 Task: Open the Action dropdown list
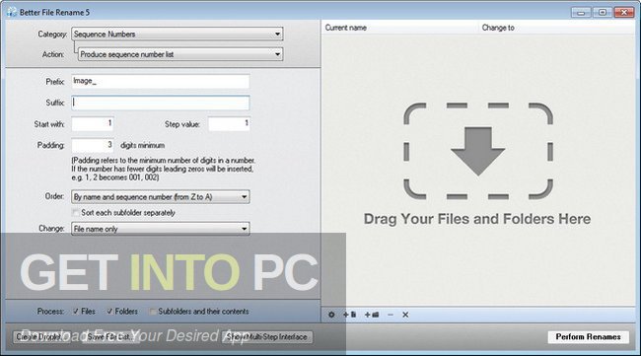[x=180, y=54]
